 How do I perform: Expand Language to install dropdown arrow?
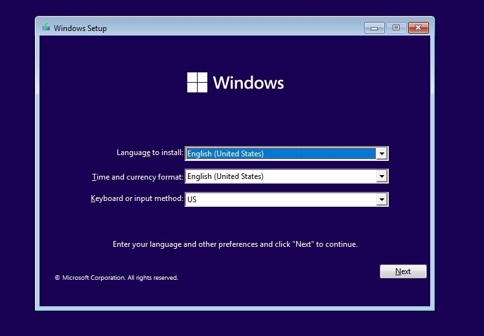[382, 154]
